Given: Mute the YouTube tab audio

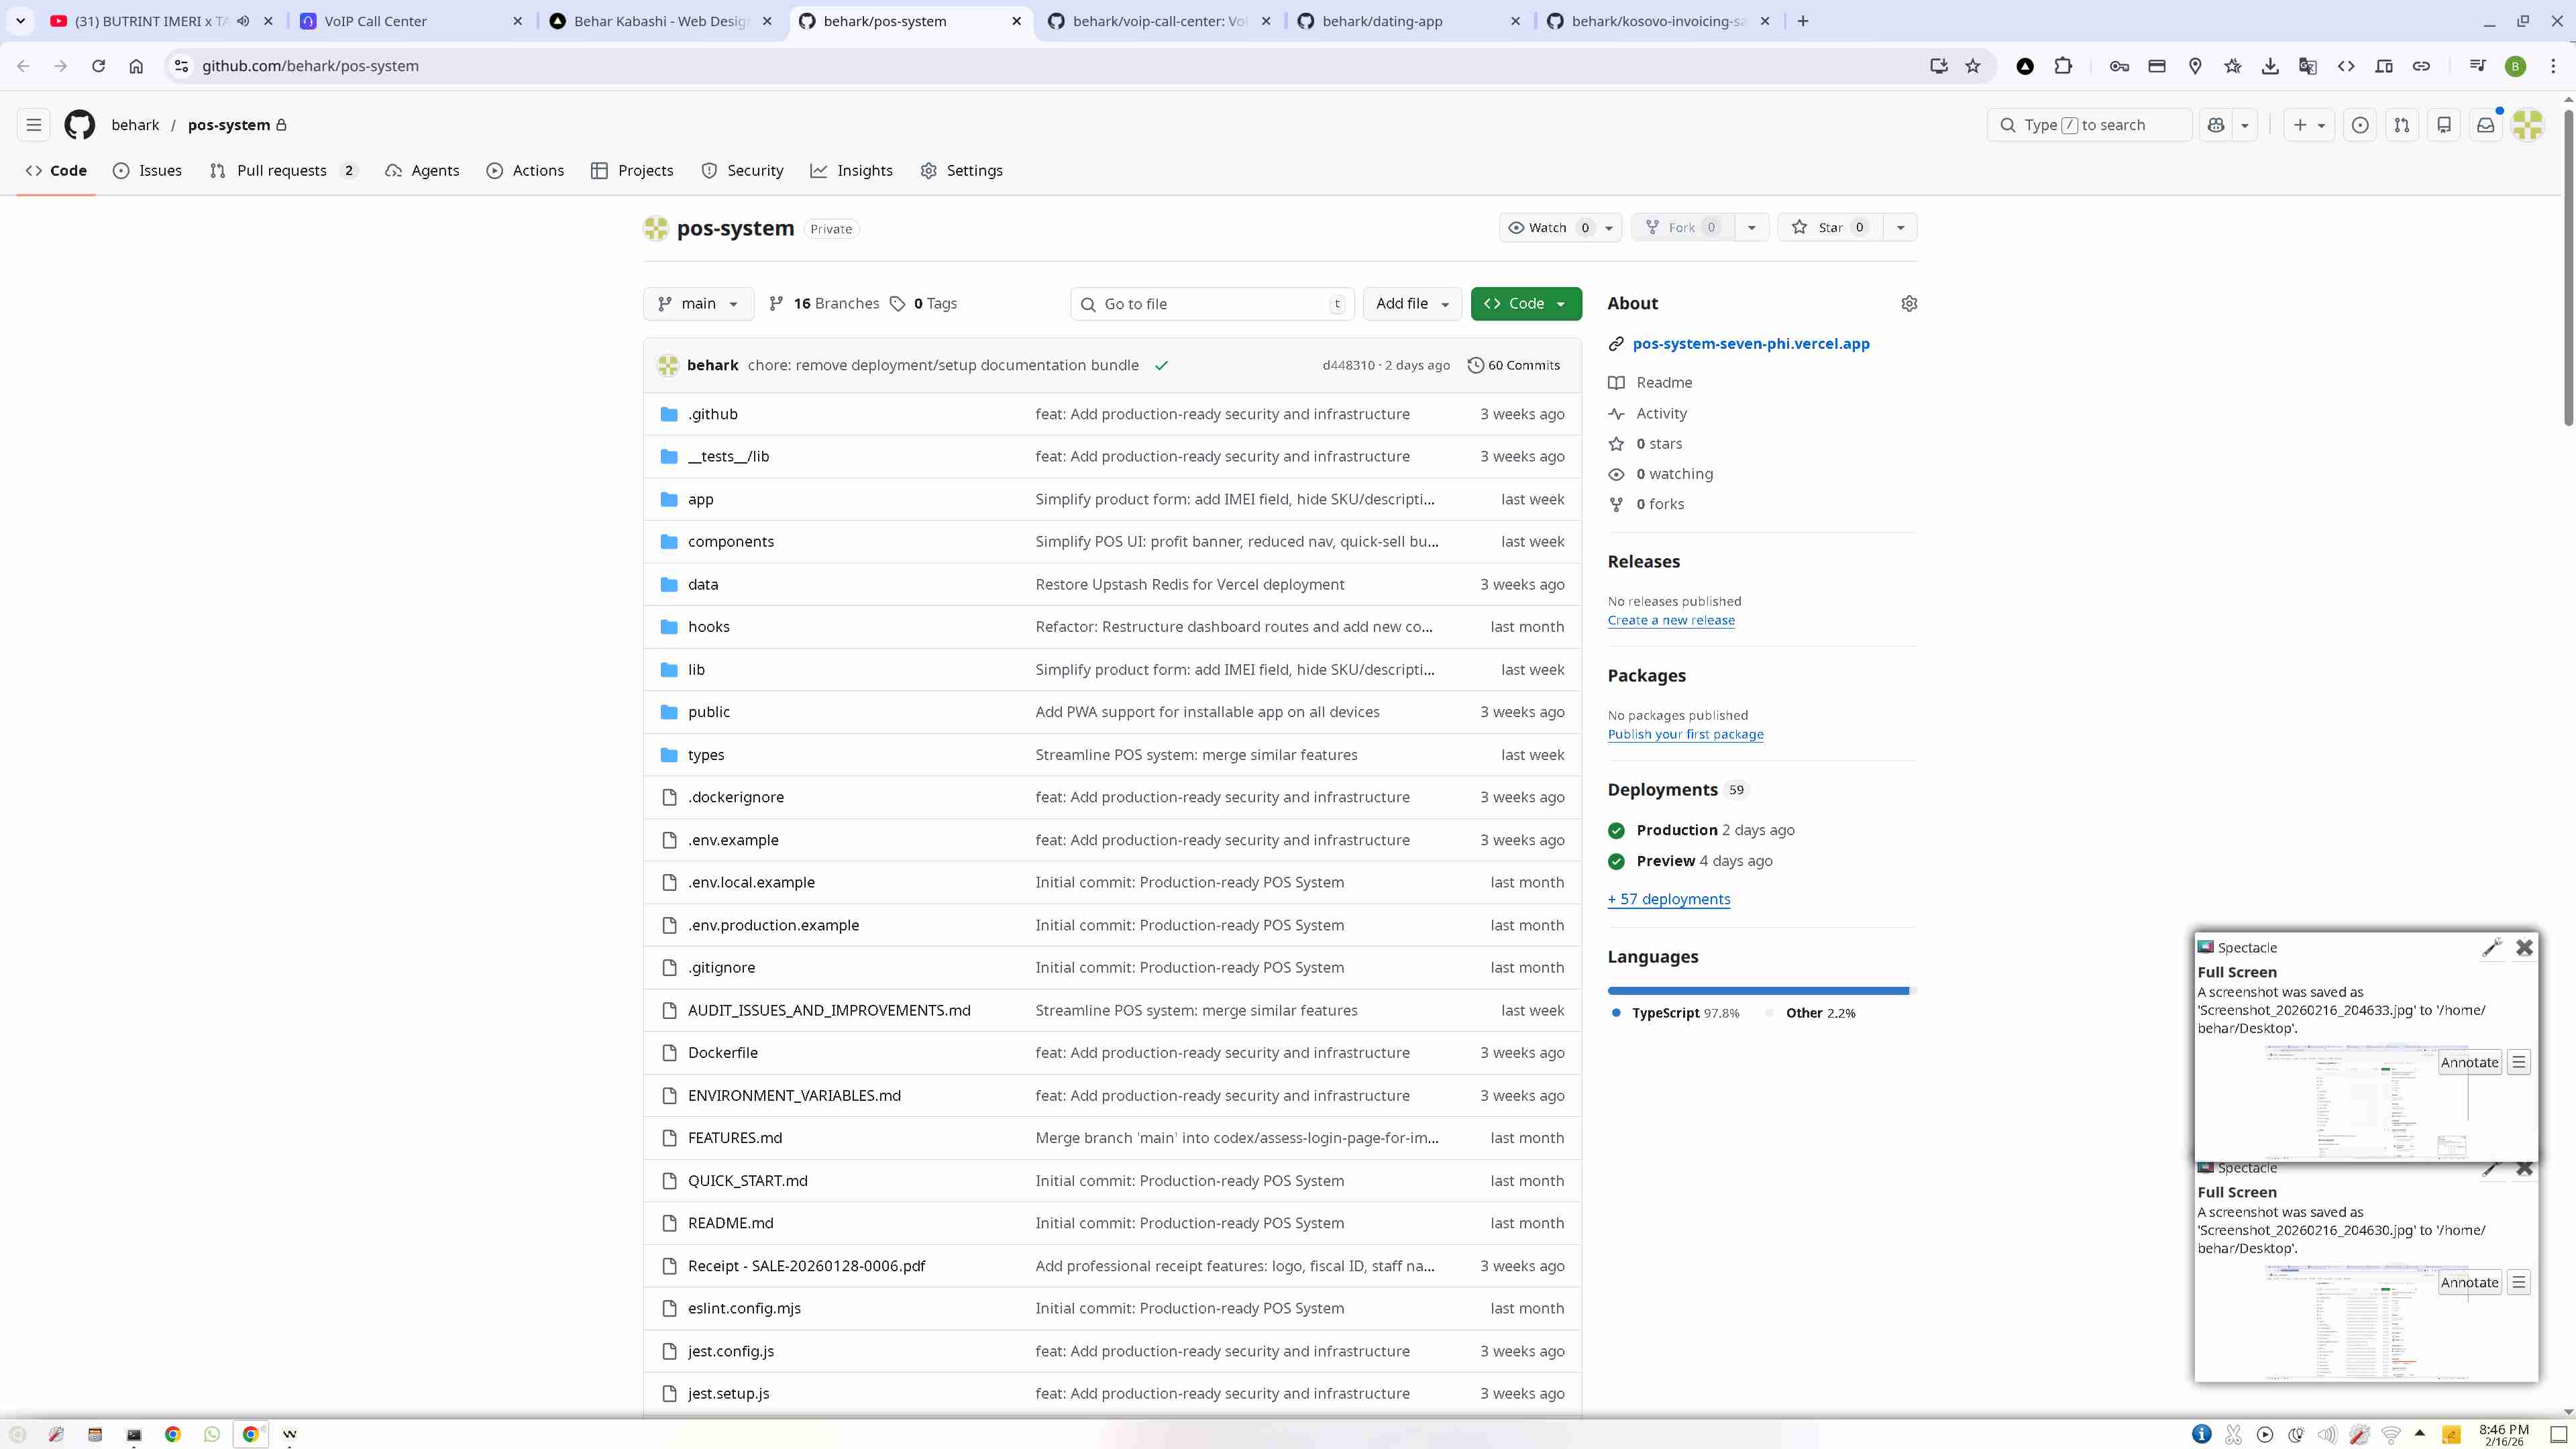Looking at the screenshot, I should pos(243,21).
